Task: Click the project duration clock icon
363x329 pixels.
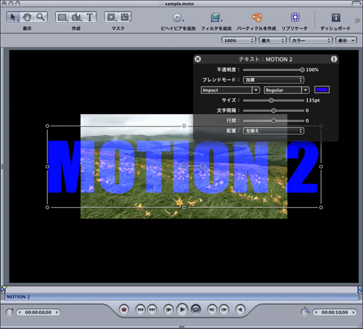Action: [x=305, y=312]
